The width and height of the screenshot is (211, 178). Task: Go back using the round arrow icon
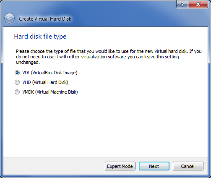[9, 18]
